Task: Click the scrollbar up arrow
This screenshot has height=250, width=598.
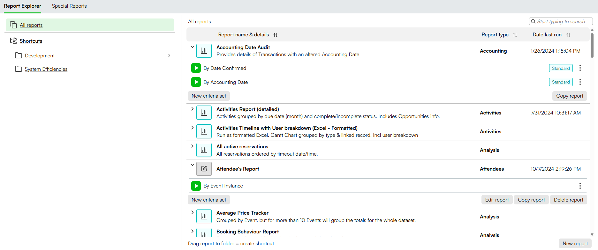Action: point(592,30)
